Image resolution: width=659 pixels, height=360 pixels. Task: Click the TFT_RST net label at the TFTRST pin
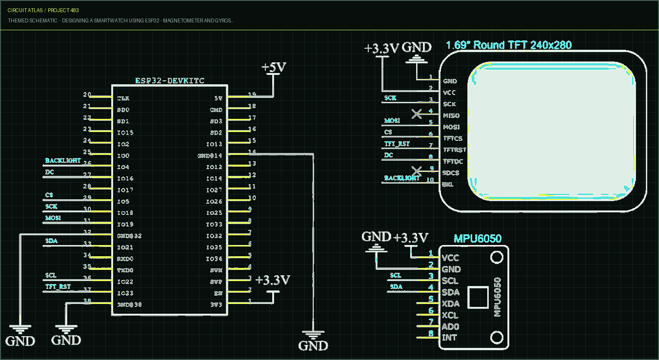click(397, 144)
